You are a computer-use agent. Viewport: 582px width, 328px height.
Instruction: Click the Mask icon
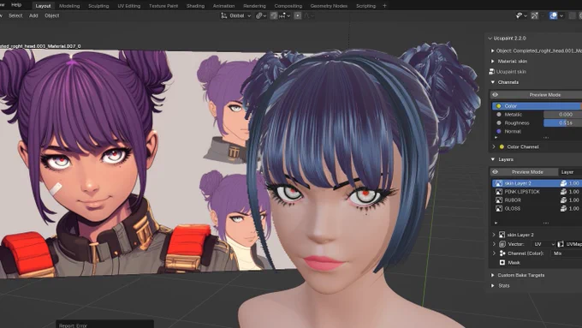pyautogui.click(x=502, y=263)
